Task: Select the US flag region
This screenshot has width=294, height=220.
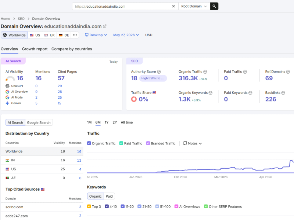Action: pos(35,35)
